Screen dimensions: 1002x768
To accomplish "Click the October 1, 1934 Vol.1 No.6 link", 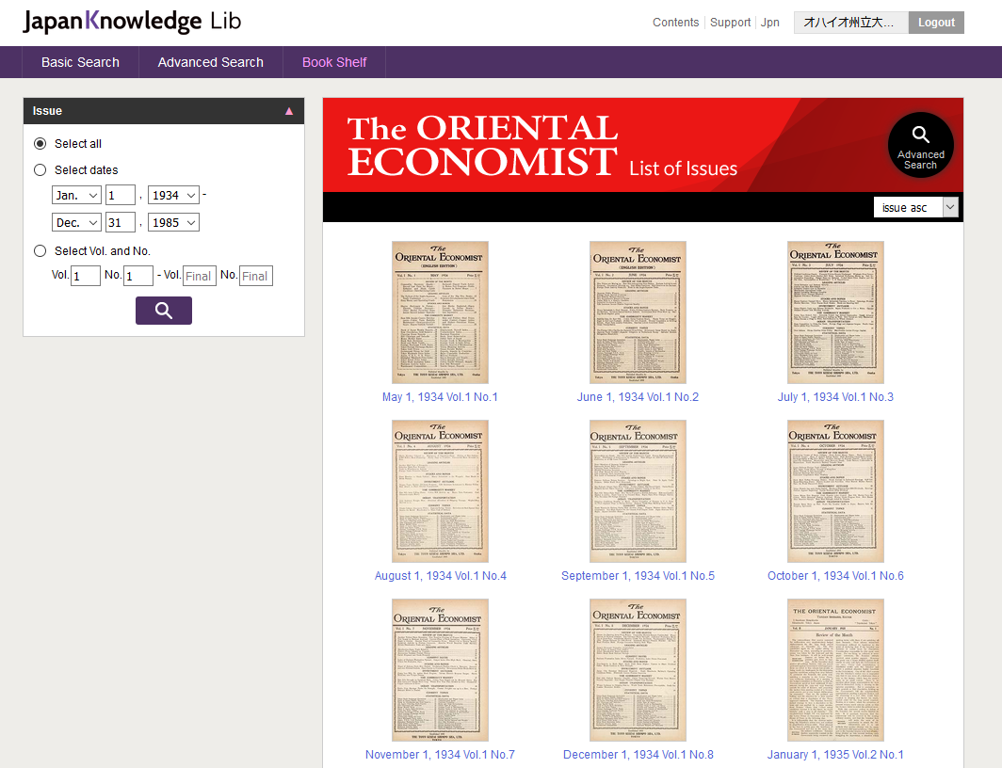I will (x=835, y=576).
